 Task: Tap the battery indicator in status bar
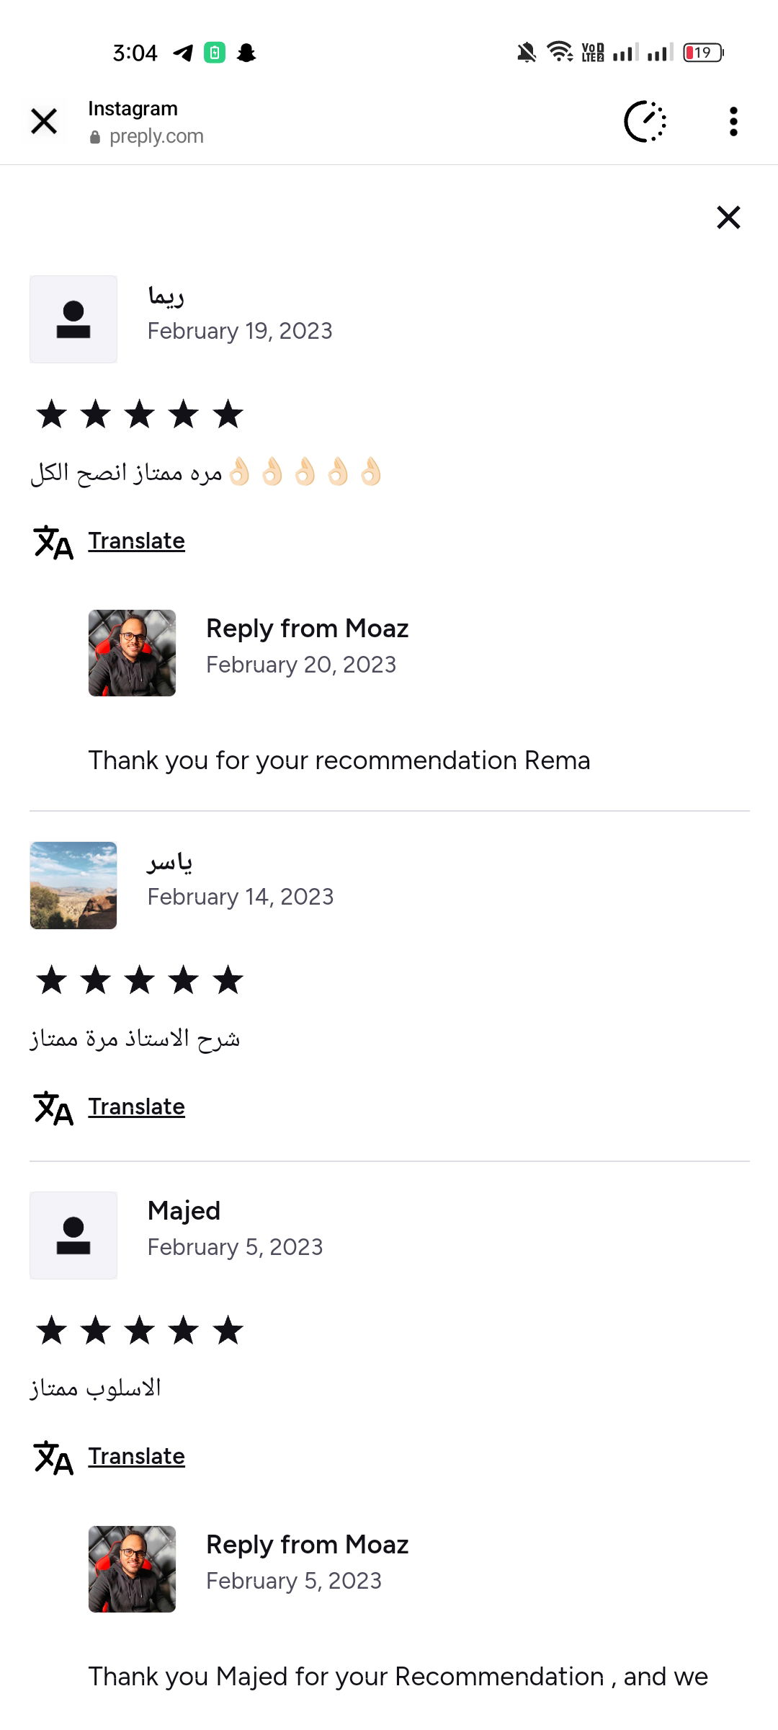[x=703, y=53]
